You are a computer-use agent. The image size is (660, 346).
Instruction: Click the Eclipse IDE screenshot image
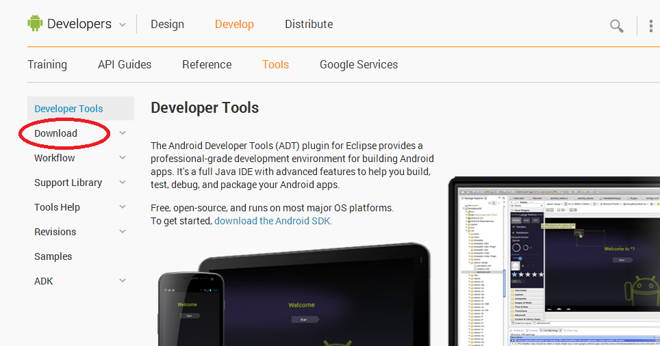tap(556, 261)
